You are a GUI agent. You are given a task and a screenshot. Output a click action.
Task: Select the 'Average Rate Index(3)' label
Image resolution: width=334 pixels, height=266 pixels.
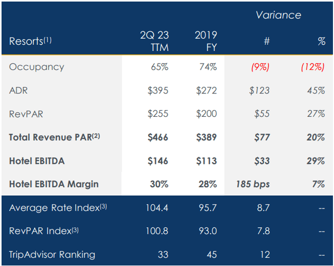click(x=58, y=208)
